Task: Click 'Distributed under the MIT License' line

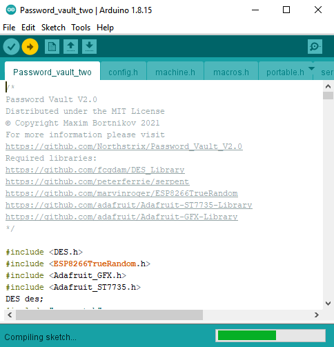Action: (x=85, y=111)
